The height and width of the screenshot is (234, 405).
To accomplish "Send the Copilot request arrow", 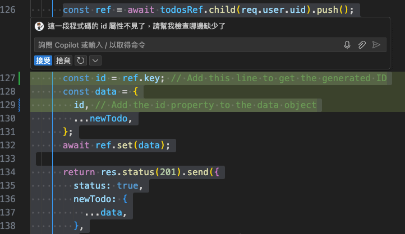I will [376, 45].
